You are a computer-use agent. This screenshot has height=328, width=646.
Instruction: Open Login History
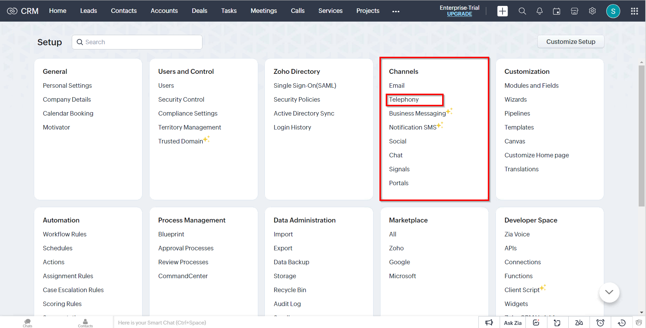[292, 127]
